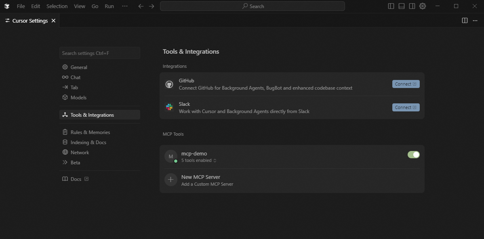484x239 pixels.
Task: Select Rules & Memories settings section
Action: 90,132
